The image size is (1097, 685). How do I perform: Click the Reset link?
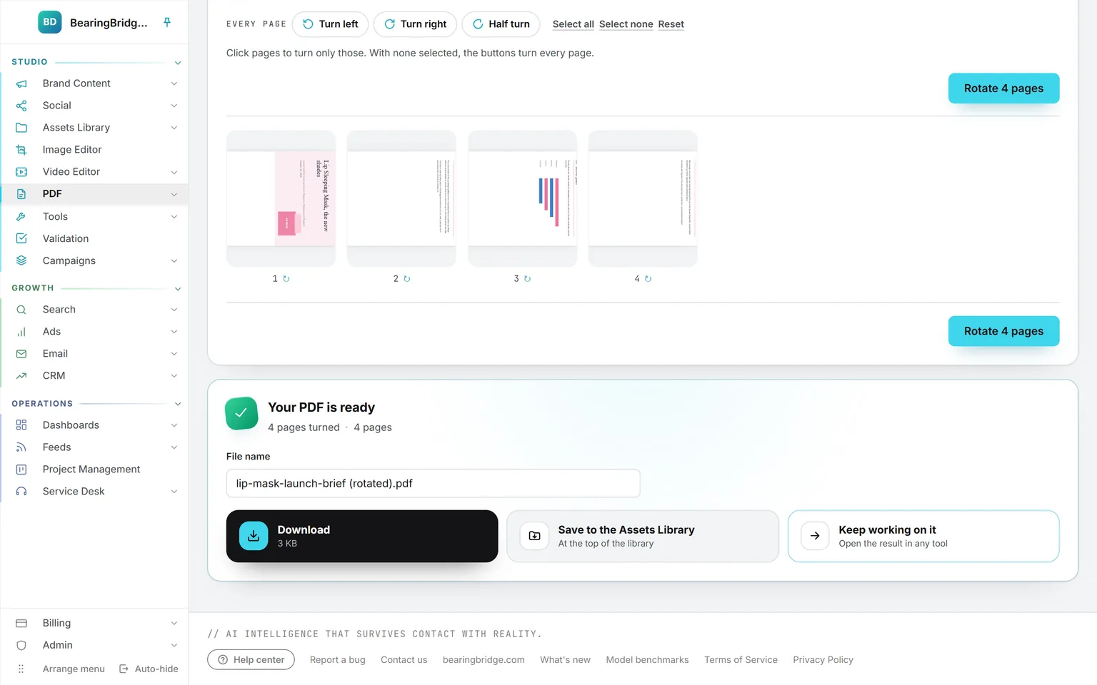[671, 24]
